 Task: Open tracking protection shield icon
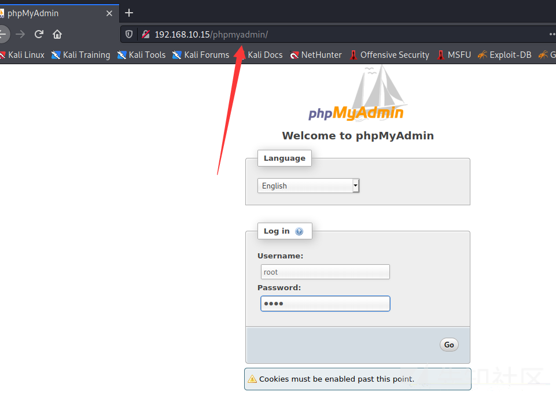(x=129, y=34)
